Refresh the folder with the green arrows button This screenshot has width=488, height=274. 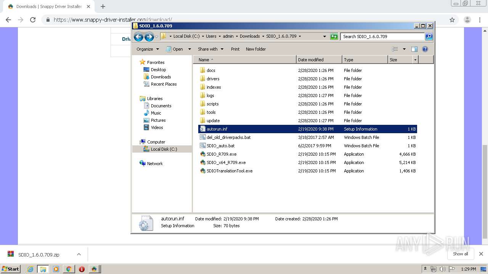click(334, 37)
